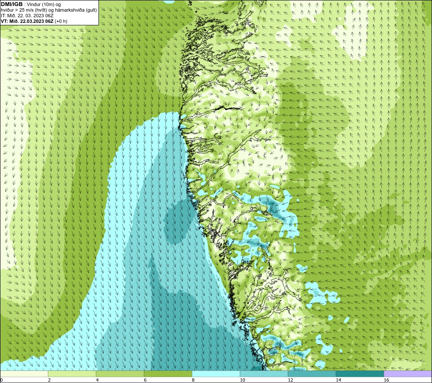Click the legend value '12'

tap(290, 380)
